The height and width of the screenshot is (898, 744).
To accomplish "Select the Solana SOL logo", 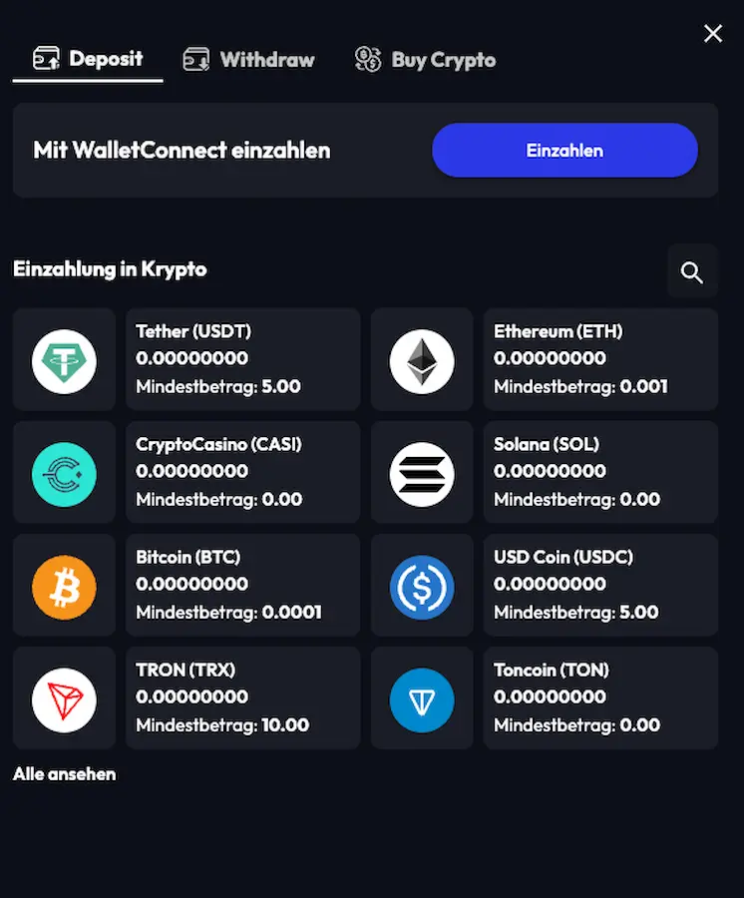I will pos(422,471).
